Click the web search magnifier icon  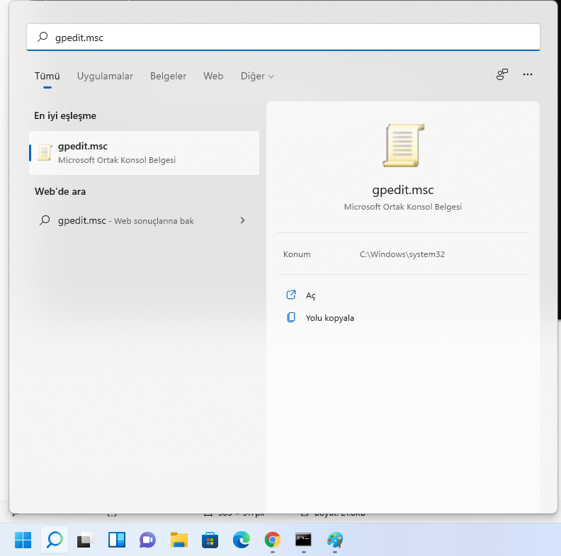(x=45, y=220)
